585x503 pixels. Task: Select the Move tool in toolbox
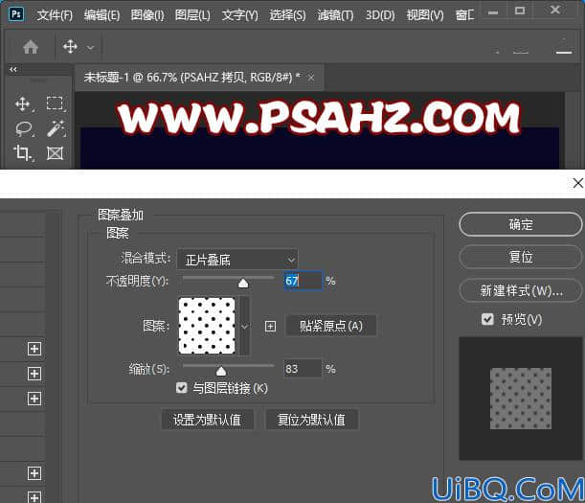point(23,104)
